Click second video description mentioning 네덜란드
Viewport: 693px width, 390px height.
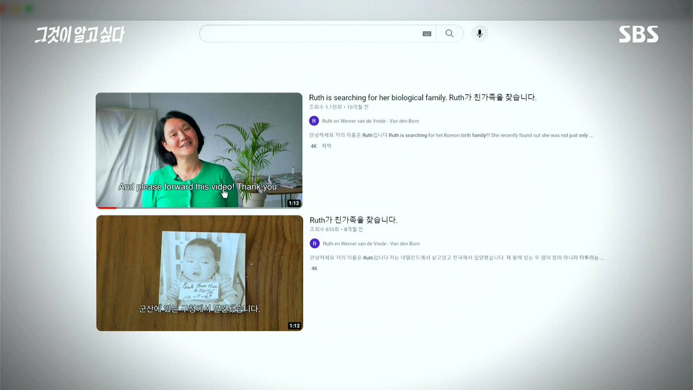[x=457, y=258]
